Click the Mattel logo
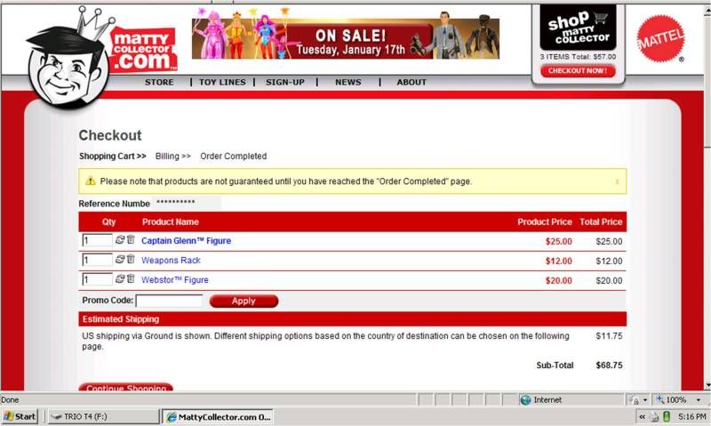711x426 pixels. pyautogui.click(x=660, y=39)
